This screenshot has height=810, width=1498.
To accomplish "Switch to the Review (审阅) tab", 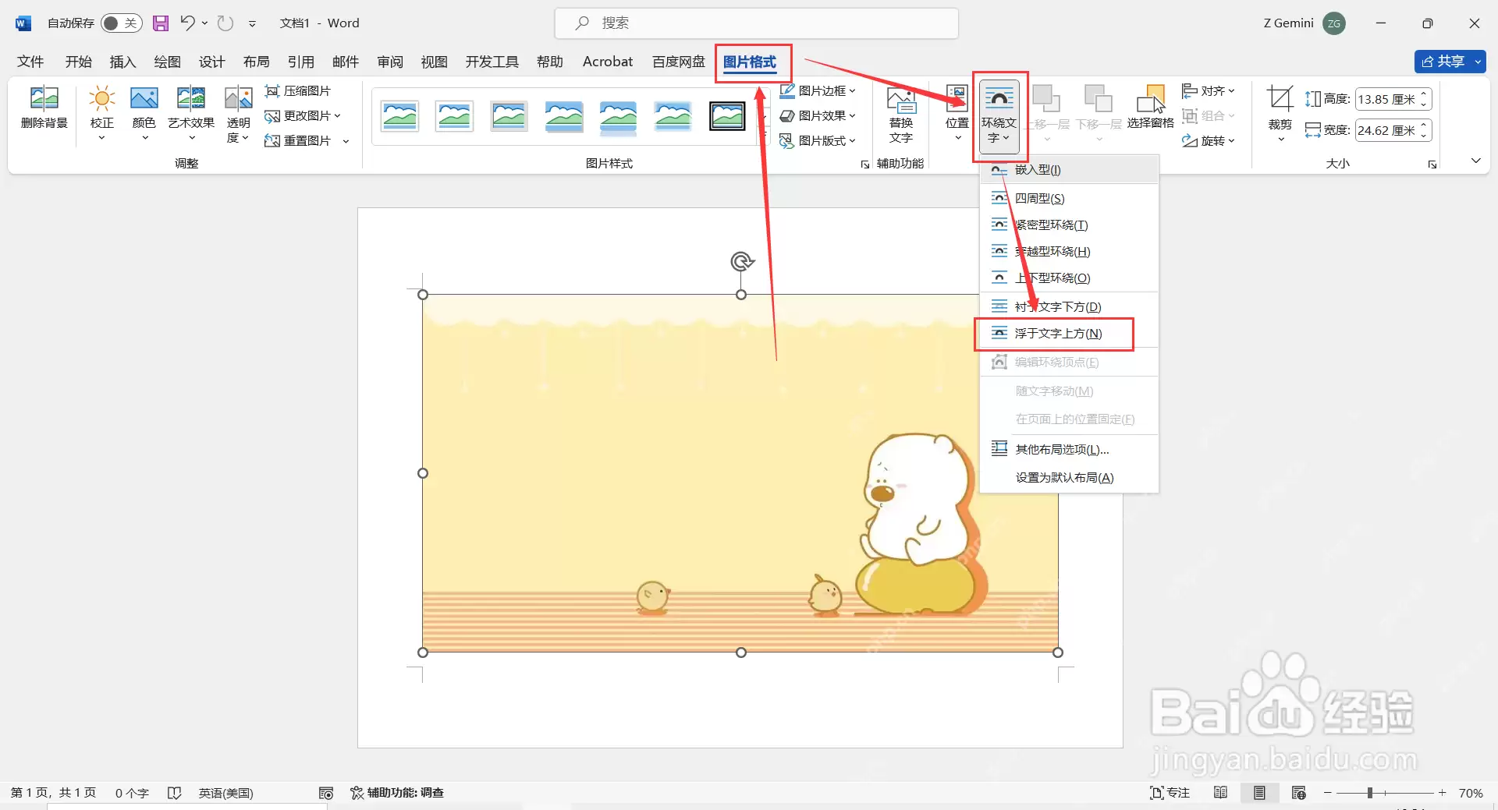I will 390,62.
